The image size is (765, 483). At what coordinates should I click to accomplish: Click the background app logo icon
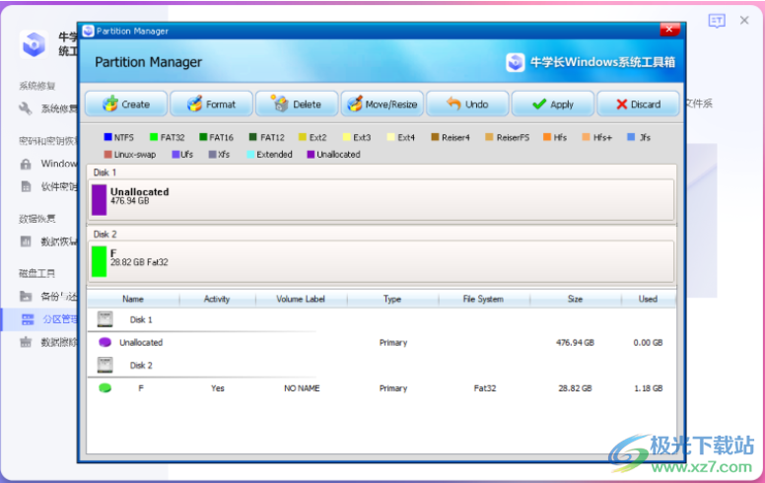pyautogui.click(x=34, y=44)
